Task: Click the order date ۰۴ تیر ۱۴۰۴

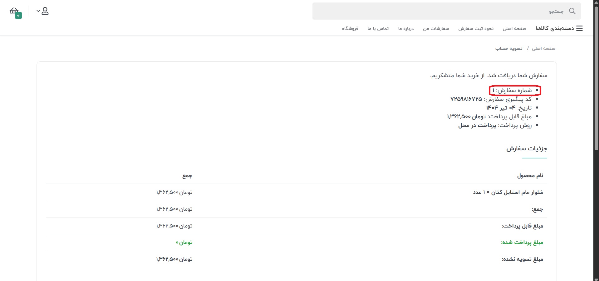Action: coord(501,108)
